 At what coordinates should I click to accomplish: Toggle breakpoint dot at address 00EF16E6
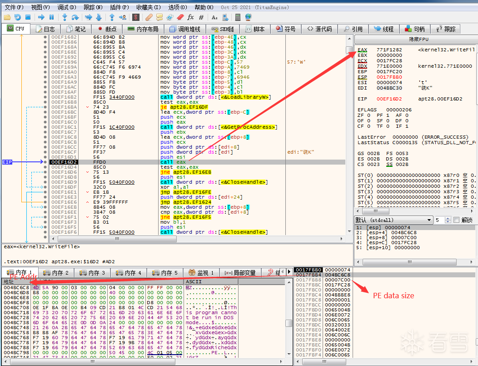pyautogui.click(x=45, y=202)
